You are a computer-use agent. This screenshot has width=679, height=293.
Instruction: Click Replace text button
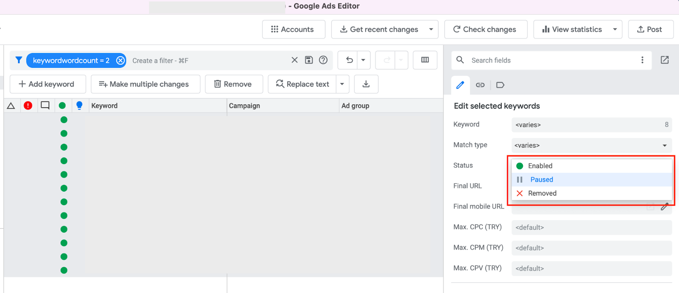[x=302, y=84]
